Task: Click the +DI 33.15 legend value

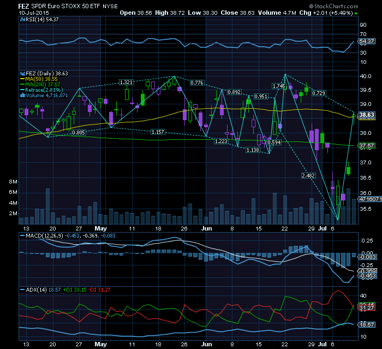Action: click(75, 290)
